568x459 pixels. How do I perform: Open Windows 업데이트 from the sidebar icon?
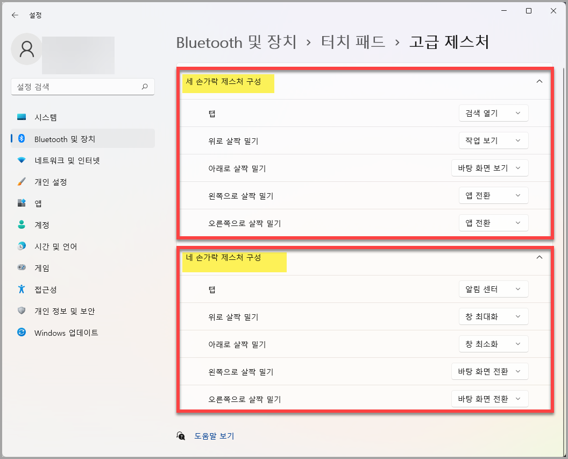pyautogui.click(x=22, y=333)
